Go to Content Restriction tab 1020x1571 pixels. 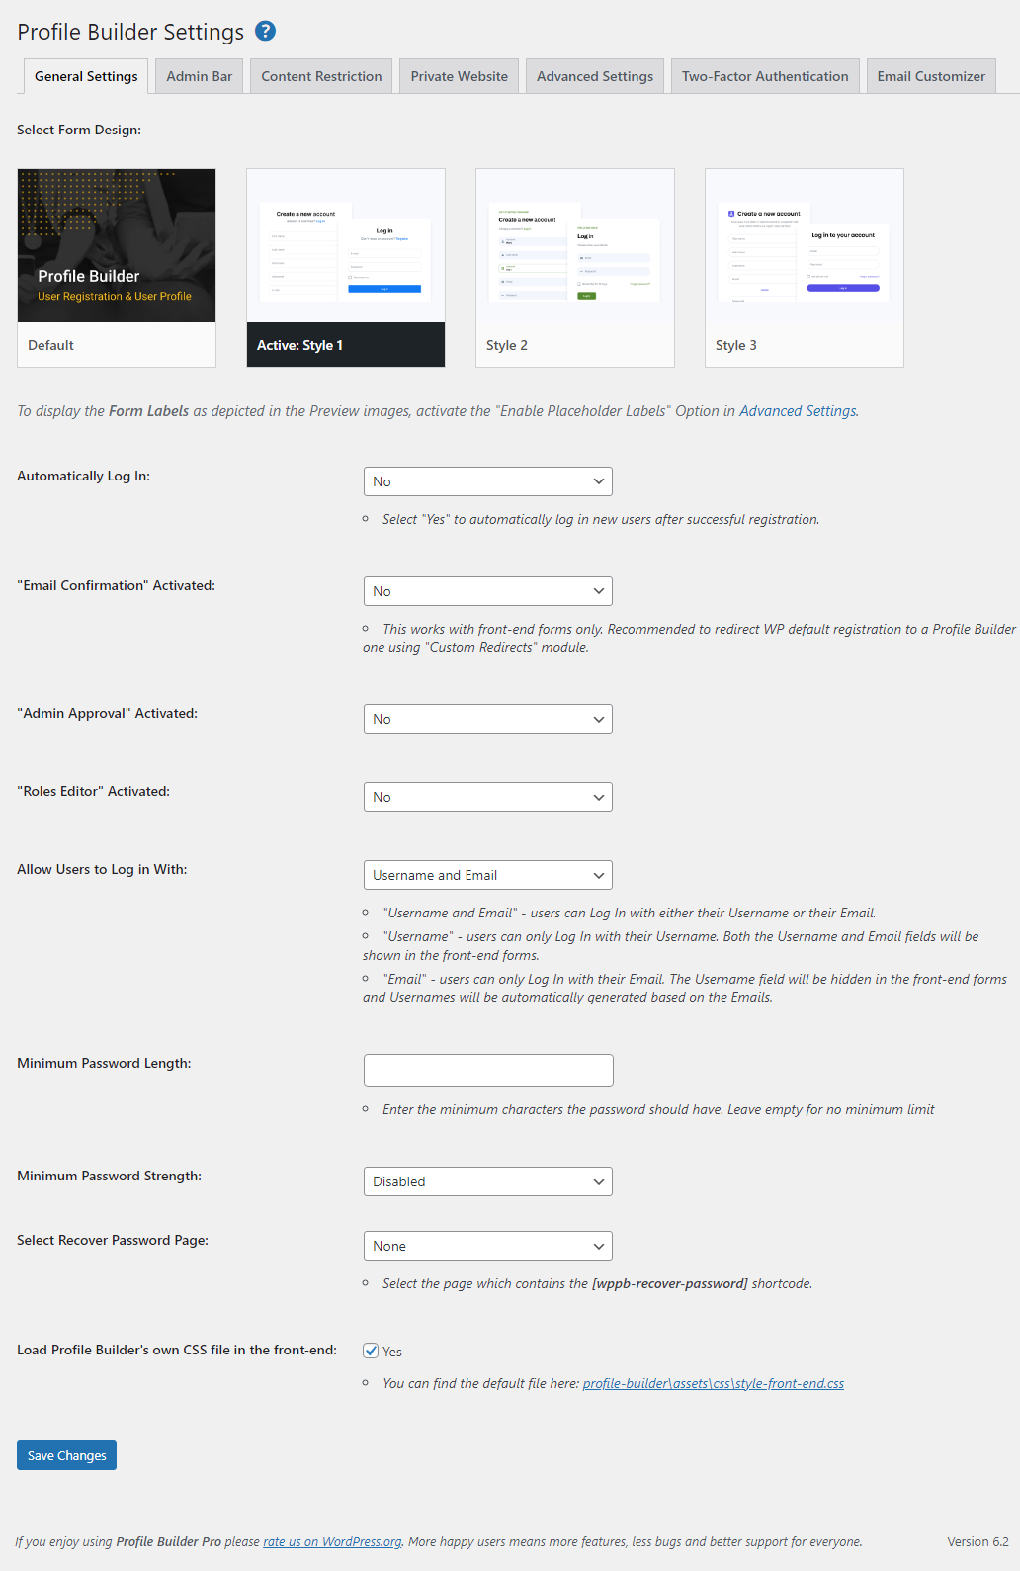(321, 76)
